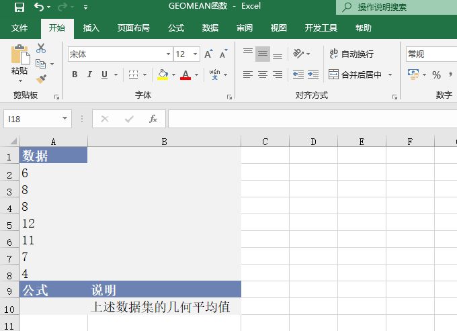
Task: Click the Increase Font Size icon
Action: click(208, 54)
